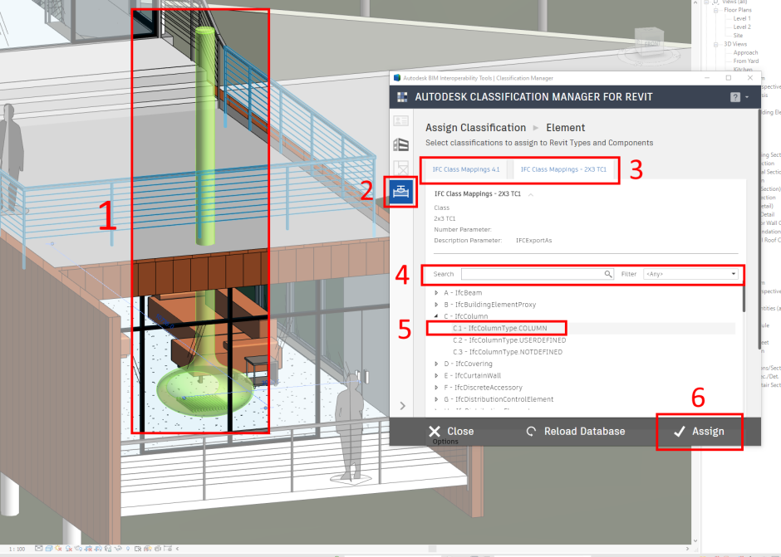Open the Visual Style icon on view control bar

[x=48, y=548]
